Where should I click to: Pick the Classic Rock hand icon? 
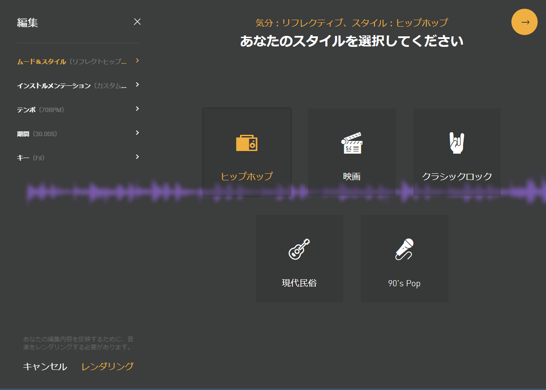457,143
